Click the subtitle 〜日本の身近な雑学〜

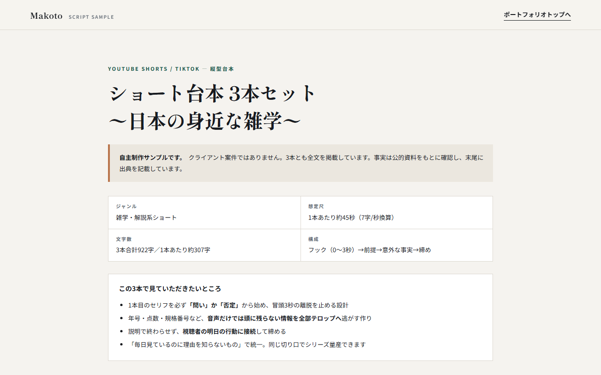point(205,122)
